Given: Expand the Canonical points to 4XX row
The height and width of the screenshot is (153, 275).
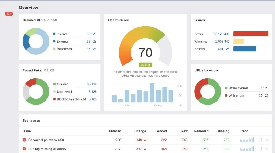Looking at the screenshot, I should click(x=267, y=140).
